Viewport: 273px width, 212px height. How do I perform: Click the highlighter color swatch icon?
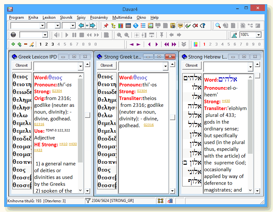point(195,44)
